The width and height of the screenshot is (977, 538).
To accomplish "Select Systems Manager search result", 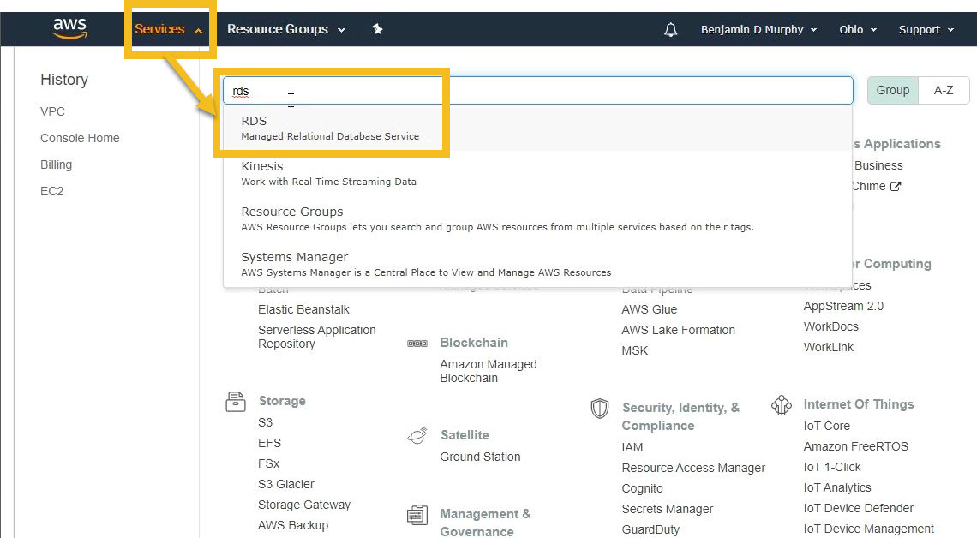I will [537, 264].
